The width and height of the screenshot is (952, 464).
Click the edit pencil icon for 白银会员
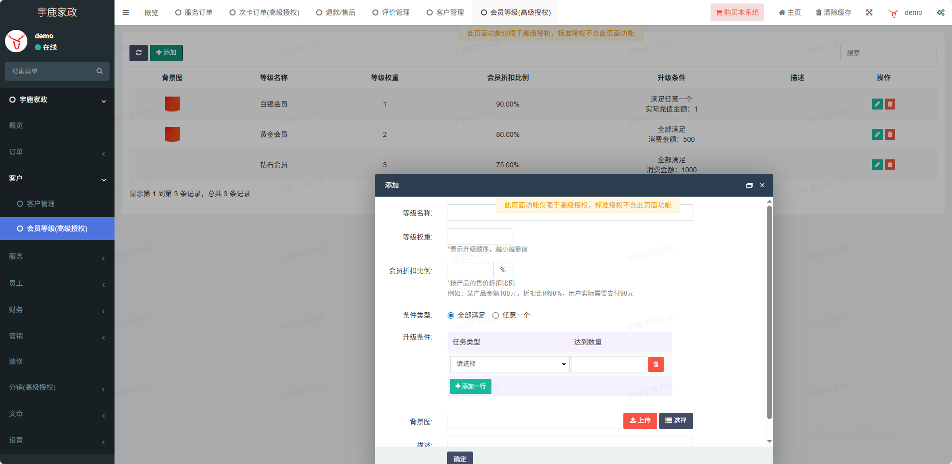click(877, 104)
